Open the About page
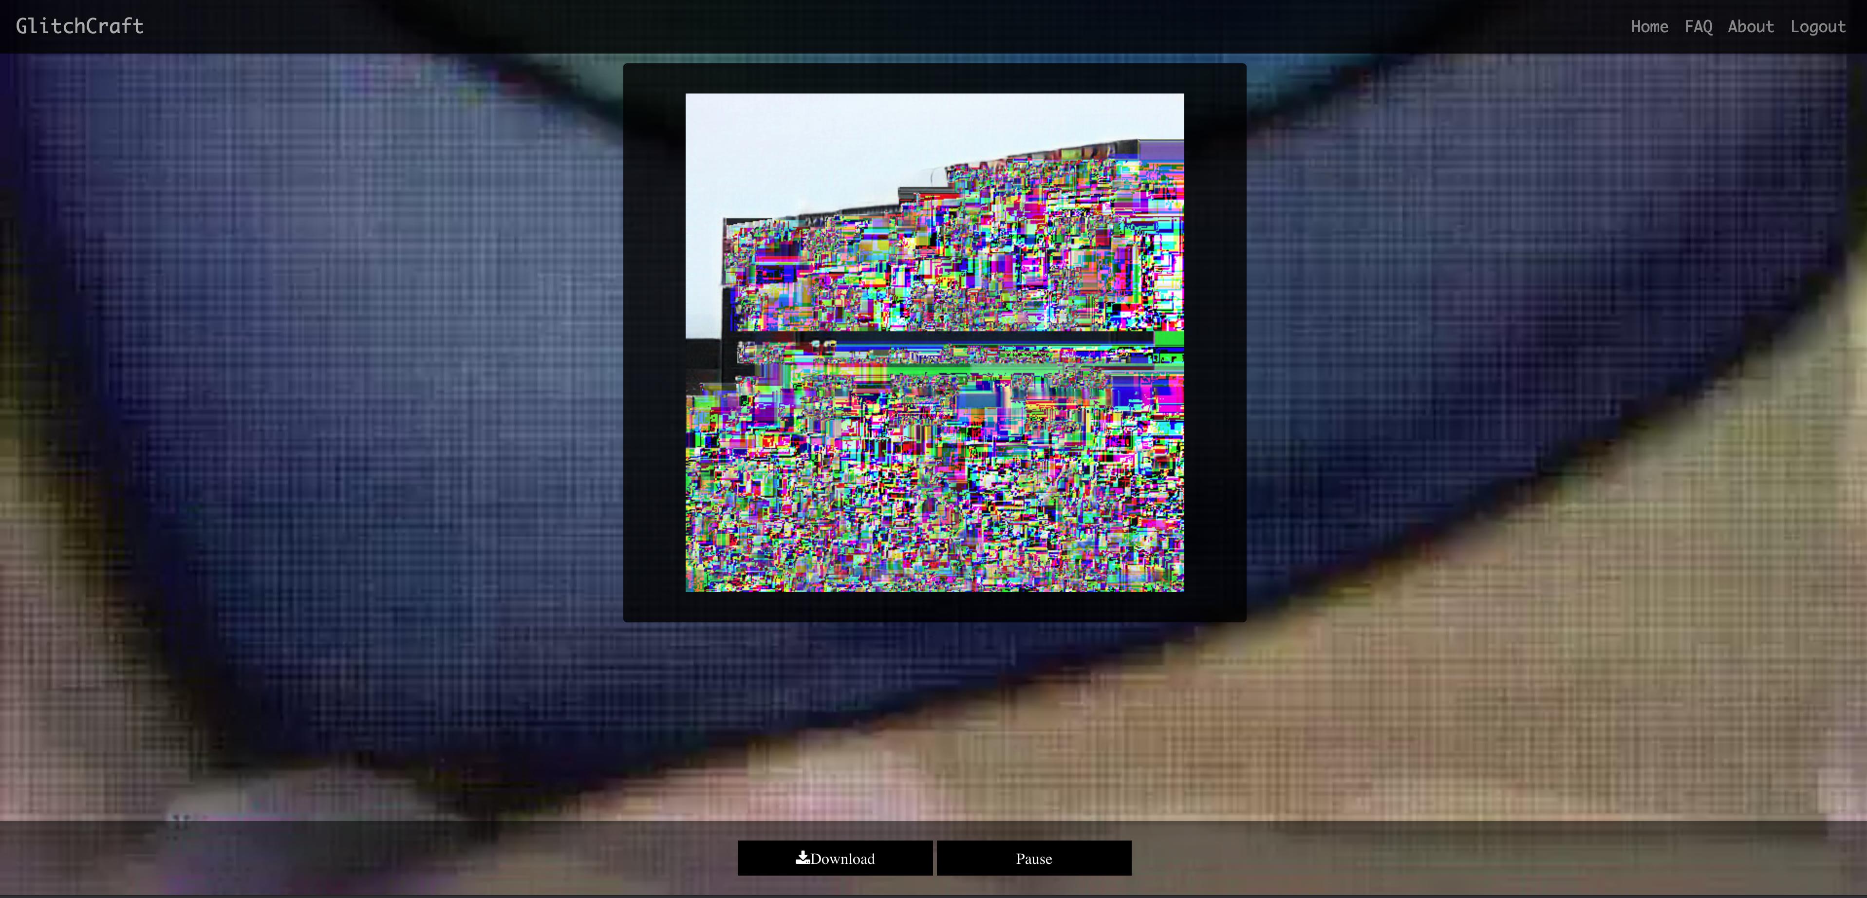The image size is (1867, 898). point(1750,27)
